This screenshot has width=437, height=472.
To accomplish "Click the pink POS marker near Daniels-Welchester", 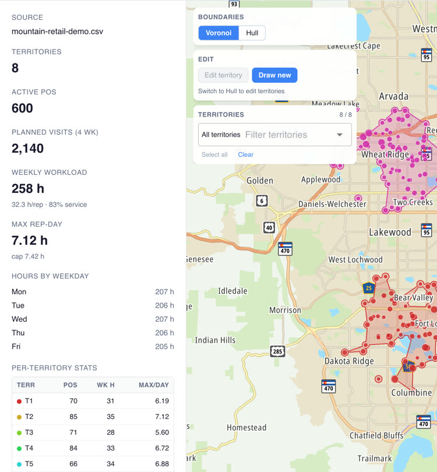I will coord(358,198).
